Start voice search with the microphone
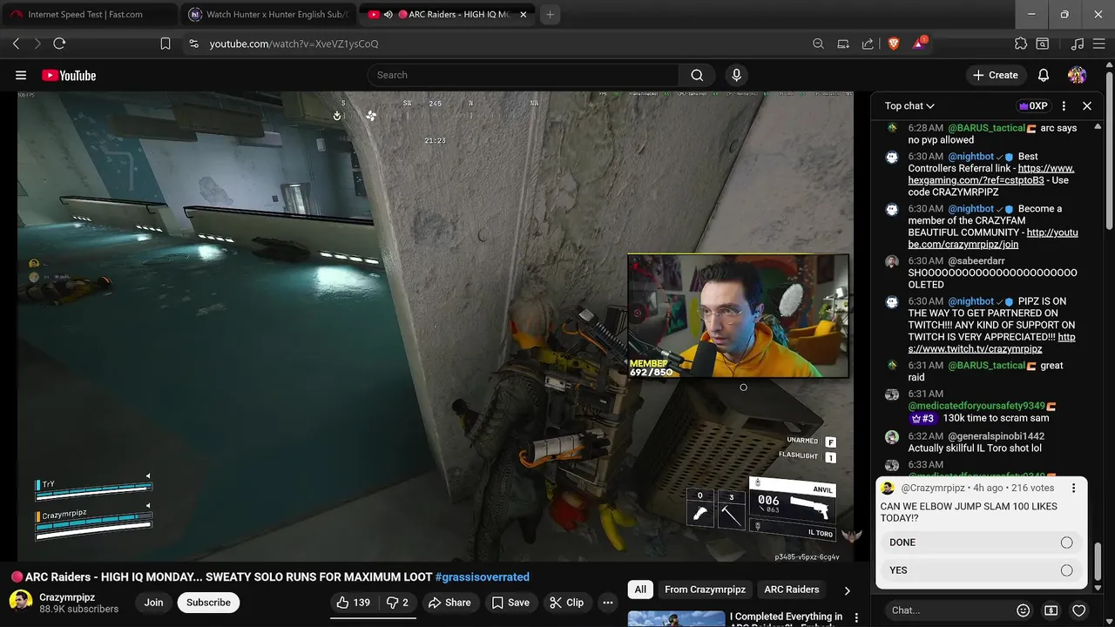Viewport: 1115px width, 627px height. pos(736,76)
